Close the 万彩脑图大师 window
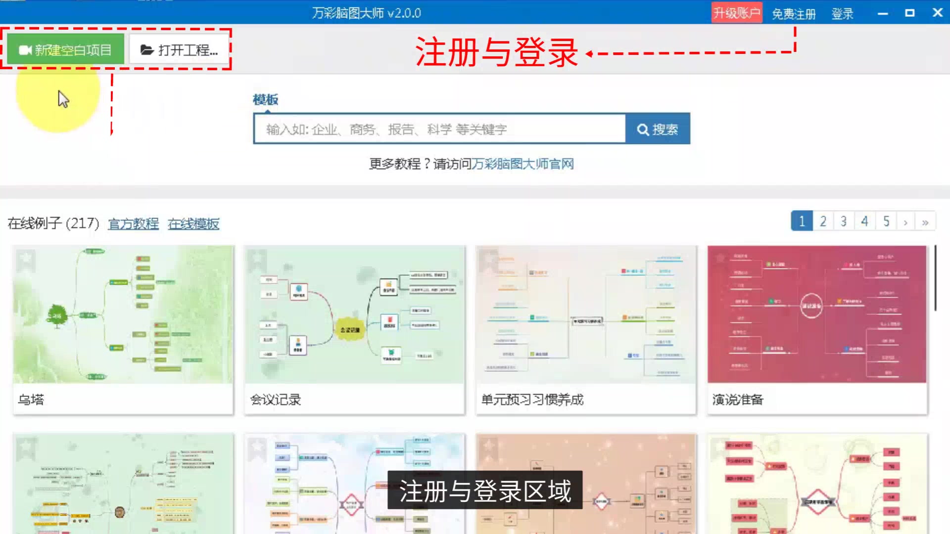This screenshot has width=950, height=534. click(937, 13)
